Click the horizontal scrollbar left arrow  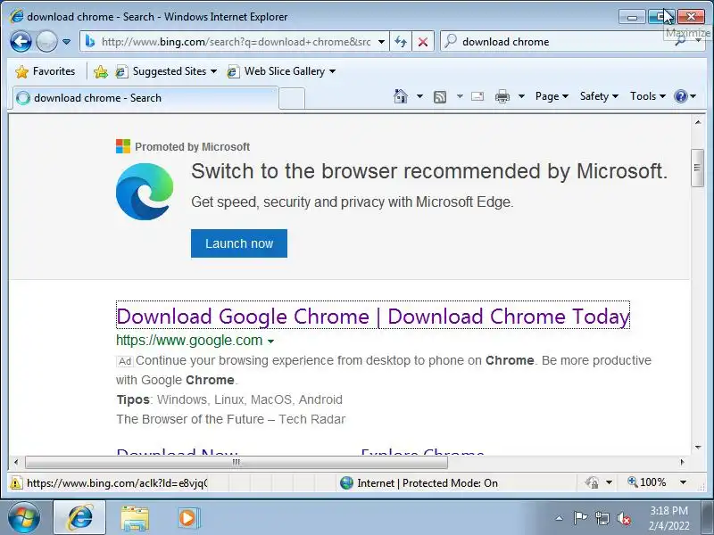coord(16,462)
